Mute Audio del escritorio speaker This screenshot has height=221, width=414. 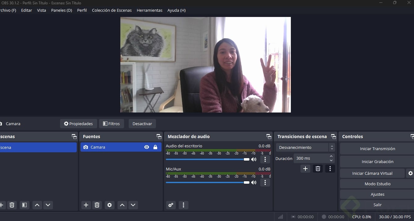[254, 159]
